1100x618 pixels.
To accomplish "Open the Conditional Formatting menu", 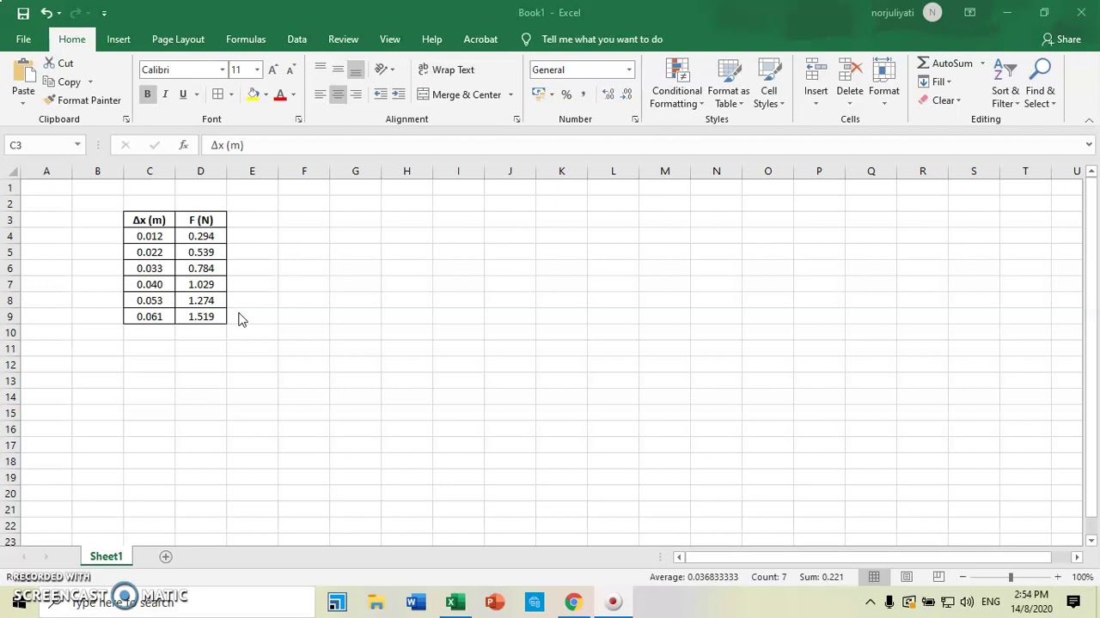I will point(677,84).
